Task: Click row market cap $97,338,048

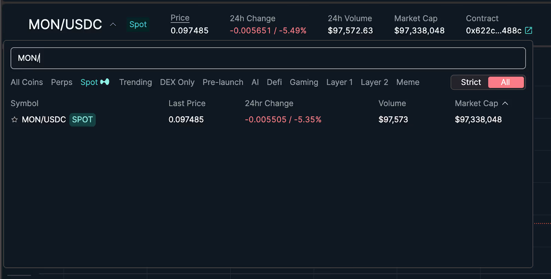Action: [x=478, y=120]
